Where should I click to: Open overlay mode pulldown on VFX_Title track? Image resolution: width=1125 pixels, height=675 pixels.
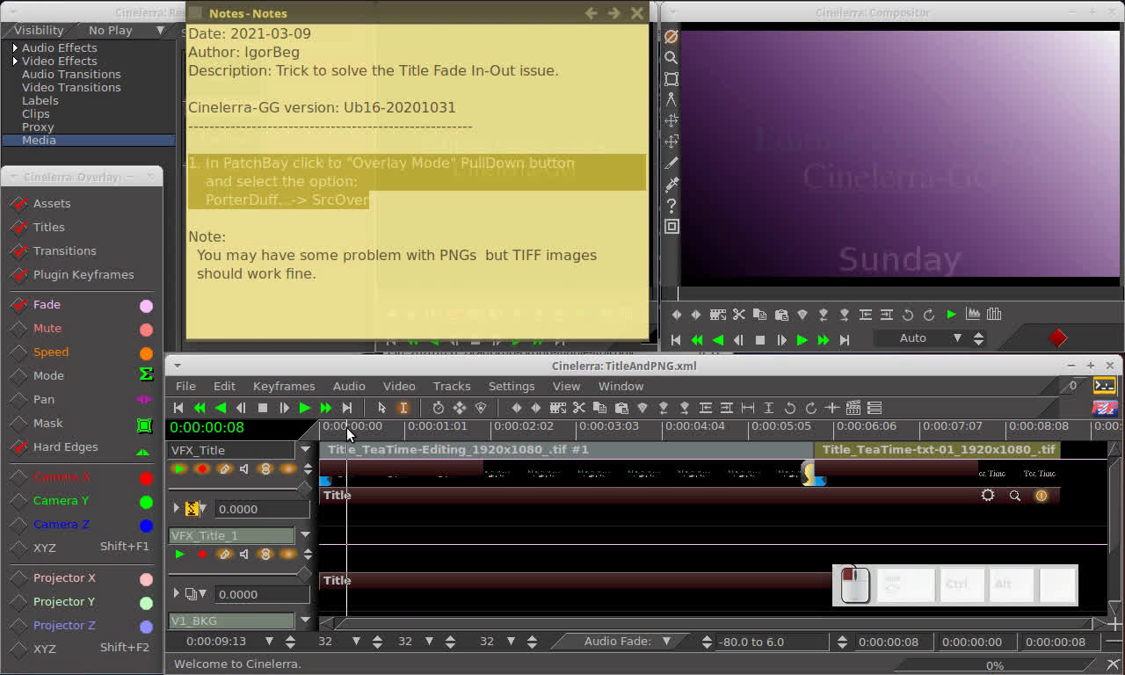tap(196, 509)
